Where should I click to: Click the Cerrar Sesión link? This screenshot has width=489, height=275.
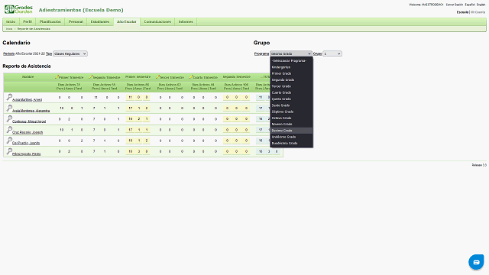pos(455,5)
